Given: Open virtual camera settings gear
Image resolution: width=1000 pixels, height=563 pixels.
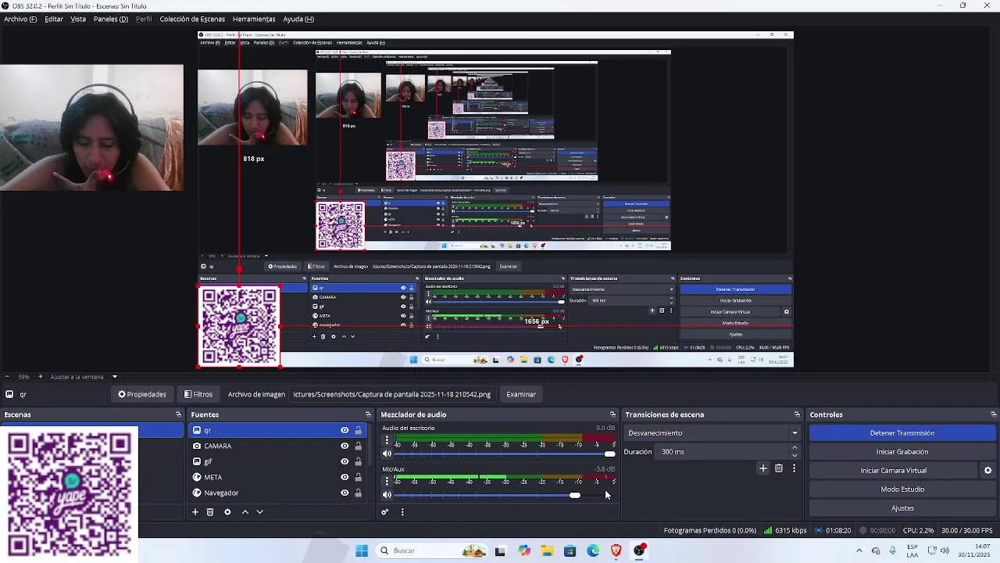Looking at the screenshot, I should pyautogui.click(x=987, y=471).
